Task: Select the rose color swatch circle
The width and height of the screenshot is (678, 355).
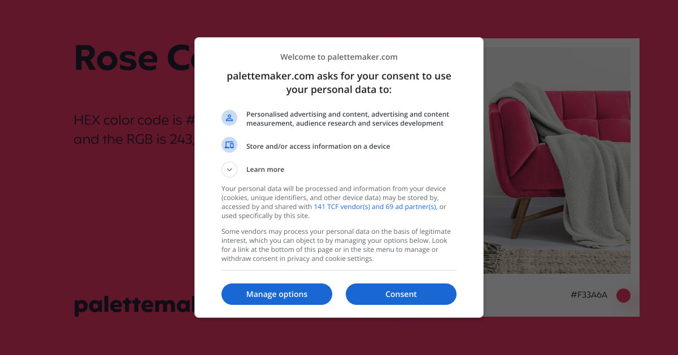Action: coord(623,295)
